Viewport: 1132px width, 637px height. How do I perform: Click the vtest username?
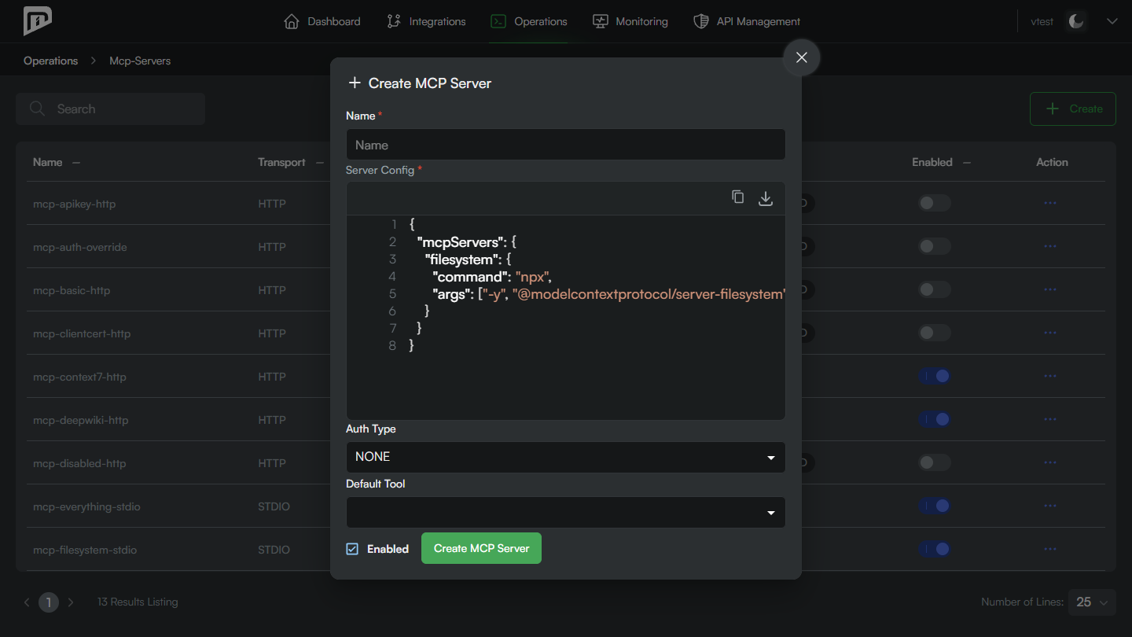pyautogui.click(x=1042, y=21)
